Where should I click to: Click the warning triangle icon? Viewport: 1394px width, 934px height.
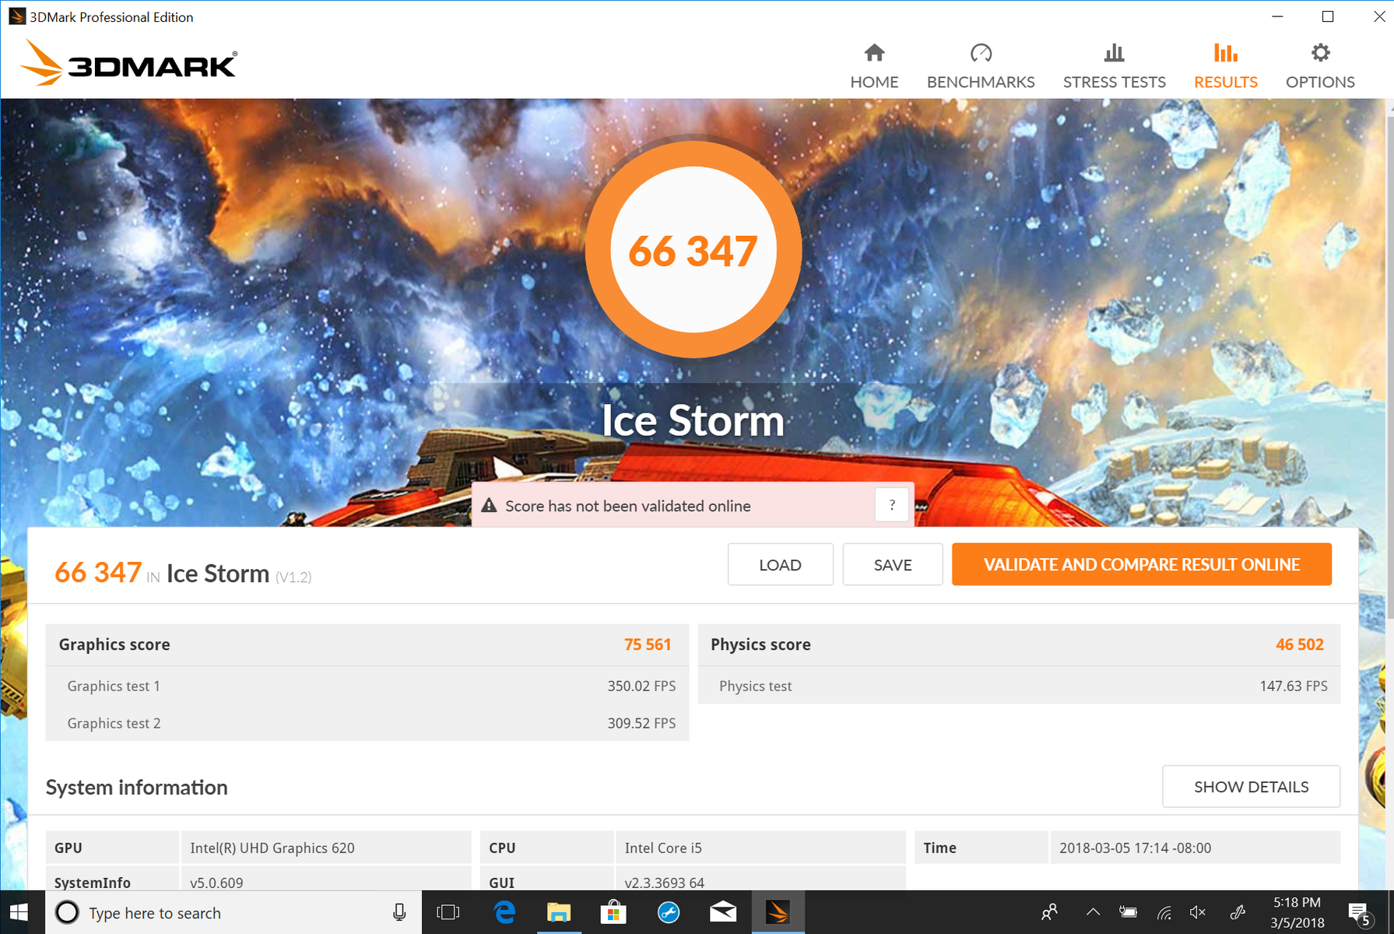pos(489,506)
